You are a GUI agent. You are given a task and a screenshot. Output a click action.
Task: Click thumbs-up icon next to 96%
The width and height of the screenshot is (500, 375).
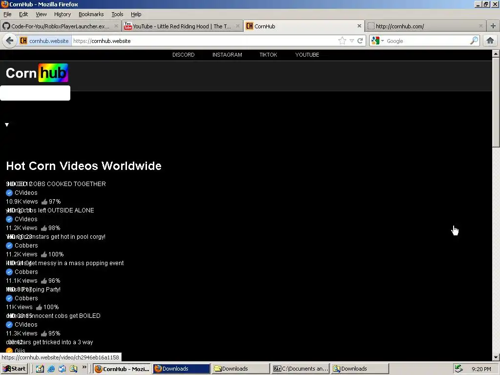coord(44,281)
